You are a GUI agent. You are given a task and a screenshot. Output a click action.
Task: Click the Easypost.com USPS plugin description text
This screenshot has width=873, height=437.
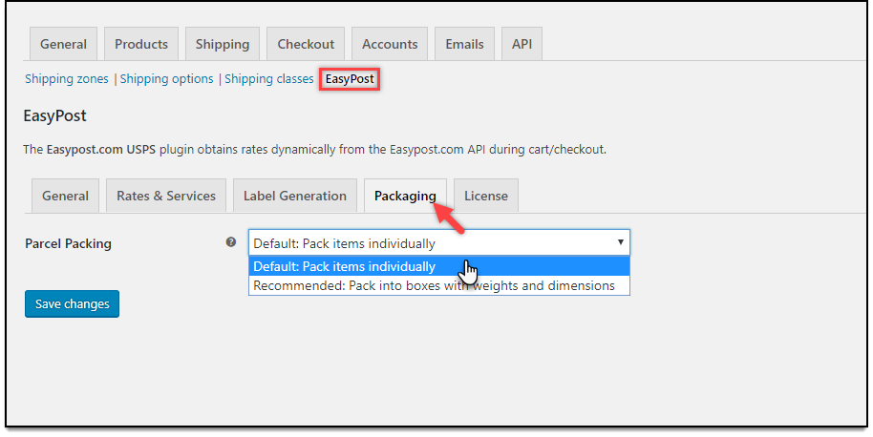pyautogui.click(x=314, y=150)
